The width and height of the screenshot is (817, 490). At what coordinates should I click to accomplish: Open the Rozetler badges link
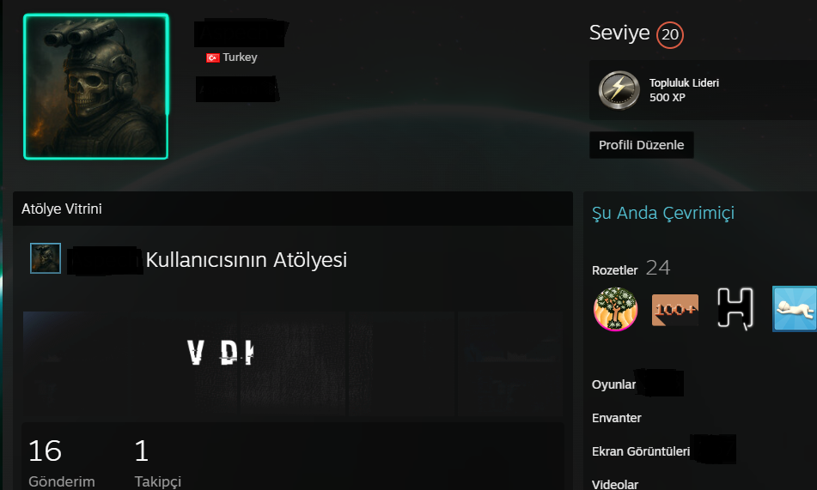(x=615, y=270)
